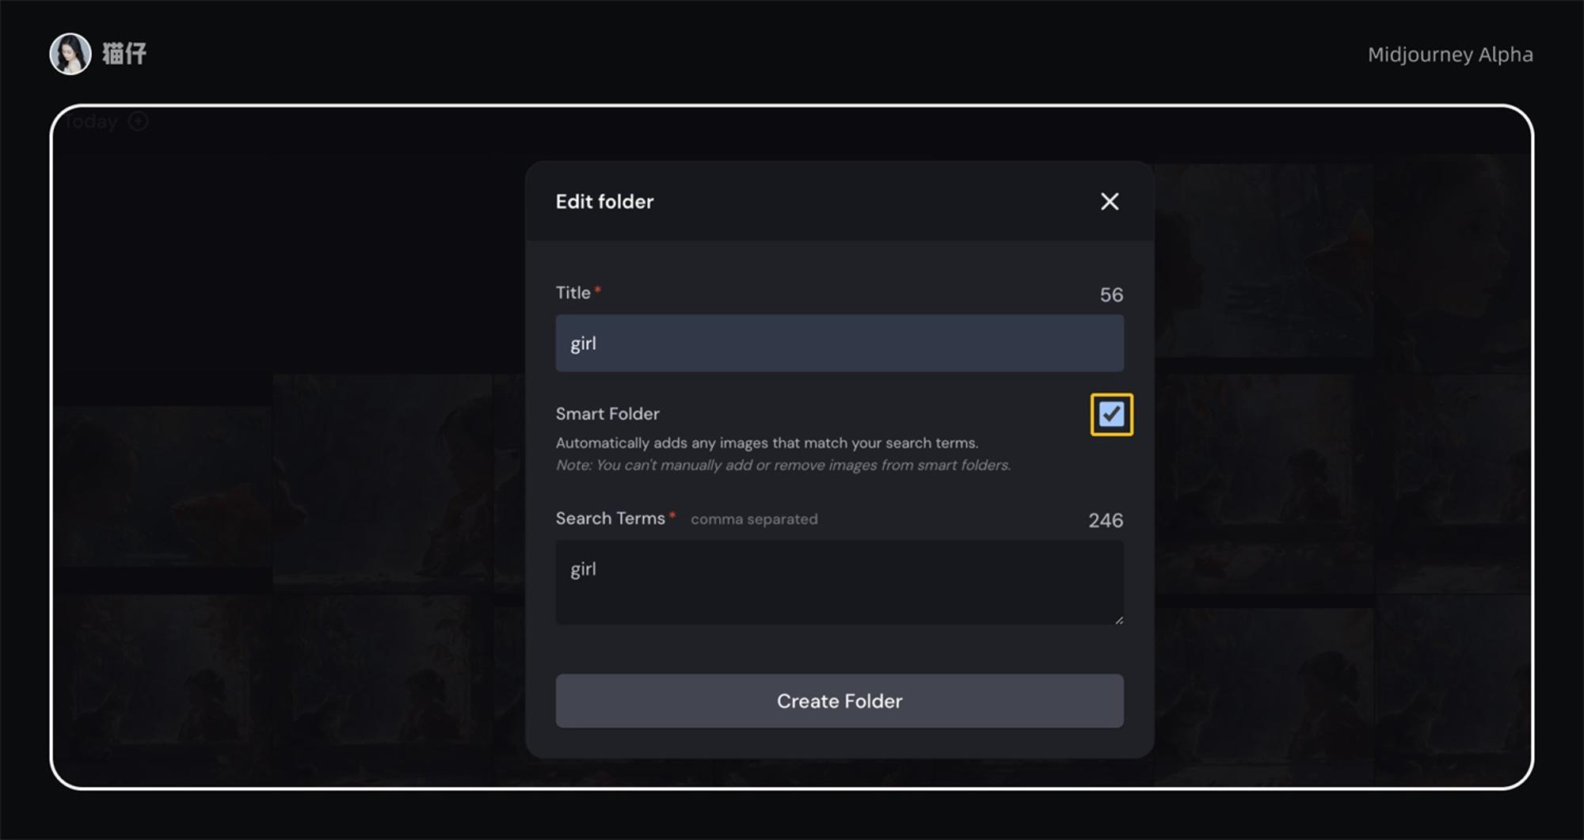
Task: Click the Title field label
Action: click(x=573, y=293)
